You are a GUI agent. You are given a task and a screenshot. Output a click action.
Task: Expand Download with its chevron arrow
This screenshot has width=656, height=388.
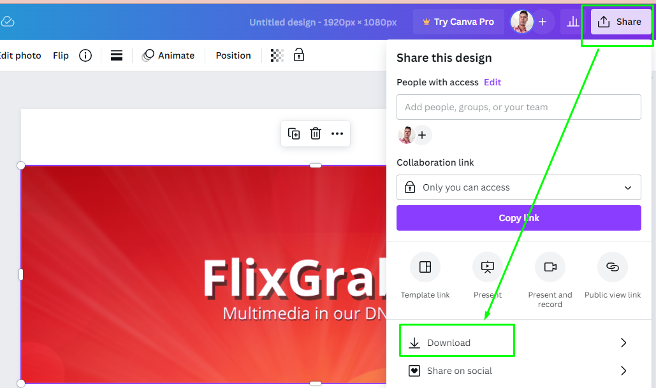[x=623, y=343]
